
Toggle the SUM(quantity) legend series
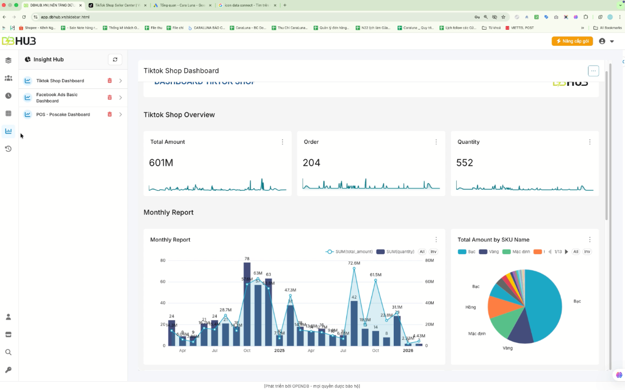click(395, 252)
